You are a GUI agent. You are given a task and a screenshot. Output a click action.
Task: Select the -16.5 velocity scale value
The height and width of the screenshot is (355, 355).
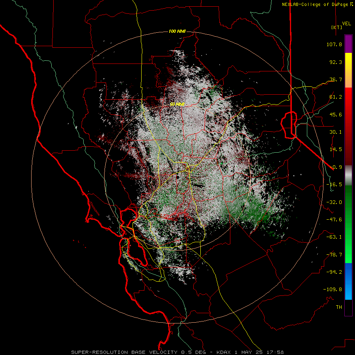coord(334,185)
